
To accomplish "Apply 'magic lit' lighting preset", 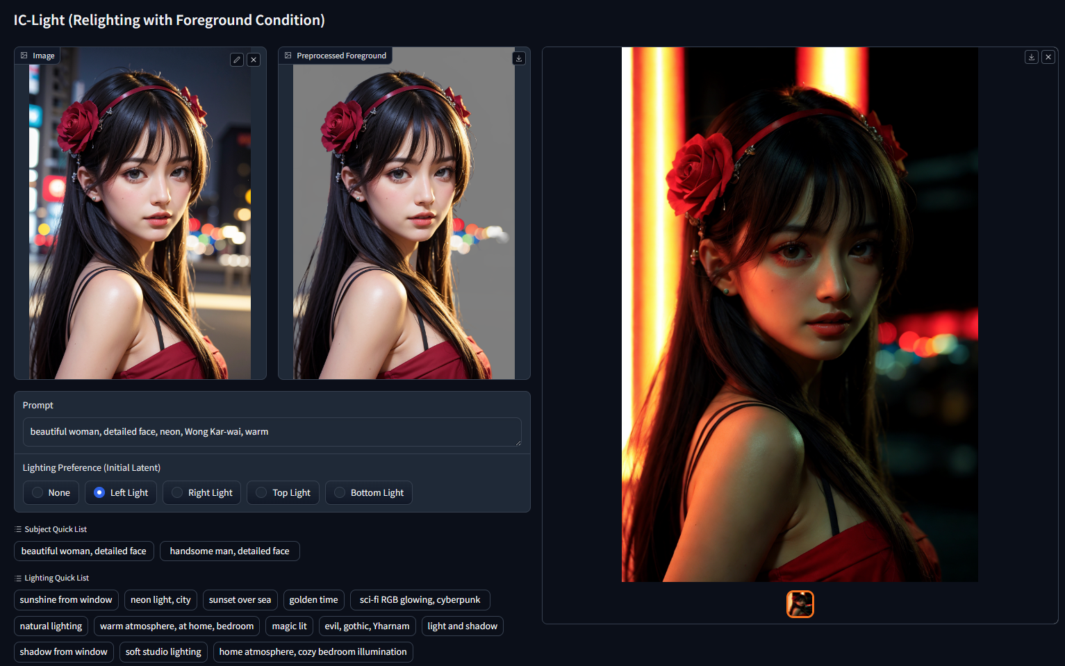I will [x=290, y=626].
